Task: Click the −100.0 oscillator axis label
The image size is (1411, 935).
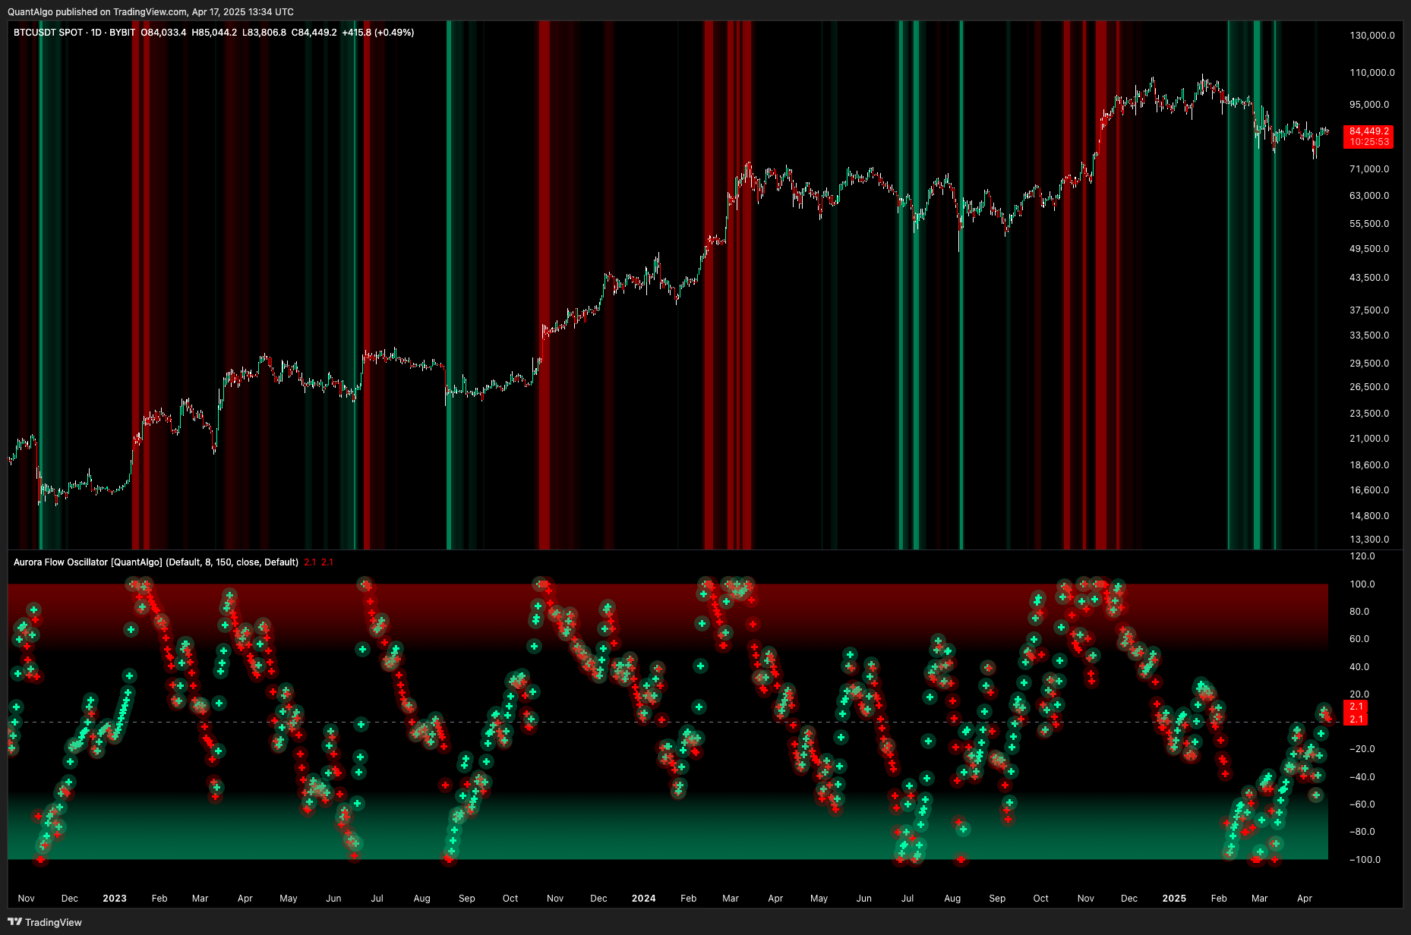Action: (x=1365, y=860)
